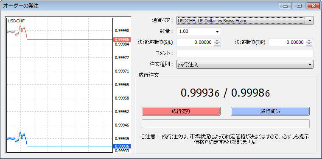Decrease the 決済指値(T/P) value with down arrow
The width and height of the screenshot is (322, 159).
[309, 44]
